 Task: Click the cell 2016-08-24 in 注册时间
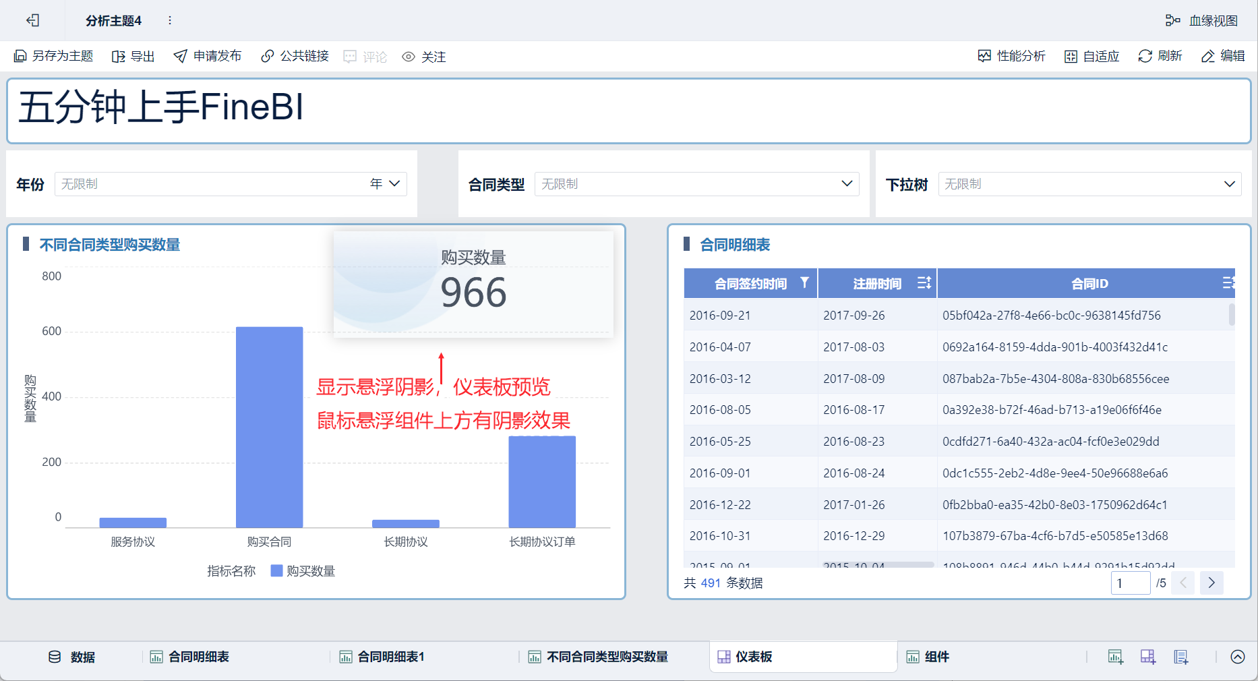point(854,473)
